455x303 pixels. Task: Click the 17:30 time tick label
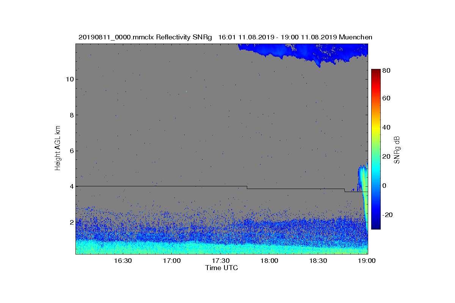[x=220, y=261]
